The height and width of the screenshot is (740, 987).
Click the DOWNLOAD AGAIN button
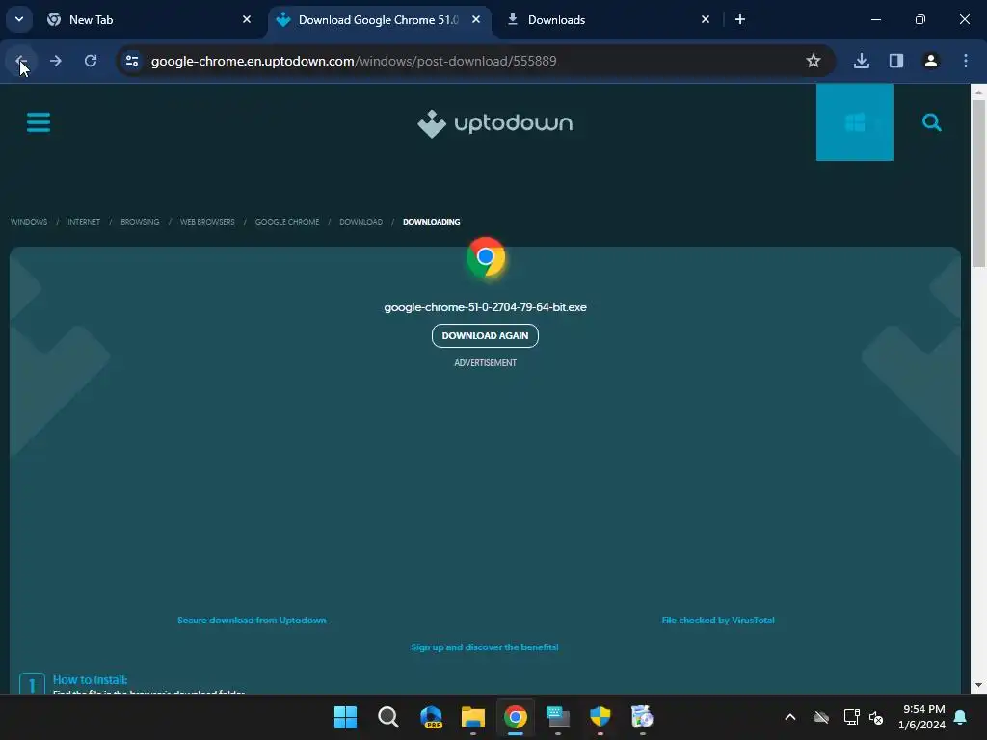[x=485, y=335]
